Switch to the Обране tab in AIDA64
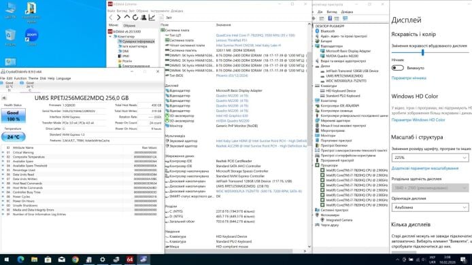This screenshot has height=265, width=472. pos(129,26)
